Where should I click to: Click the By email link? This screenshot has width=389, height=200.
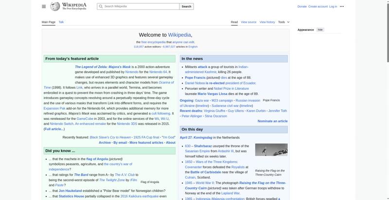[120, 143]
